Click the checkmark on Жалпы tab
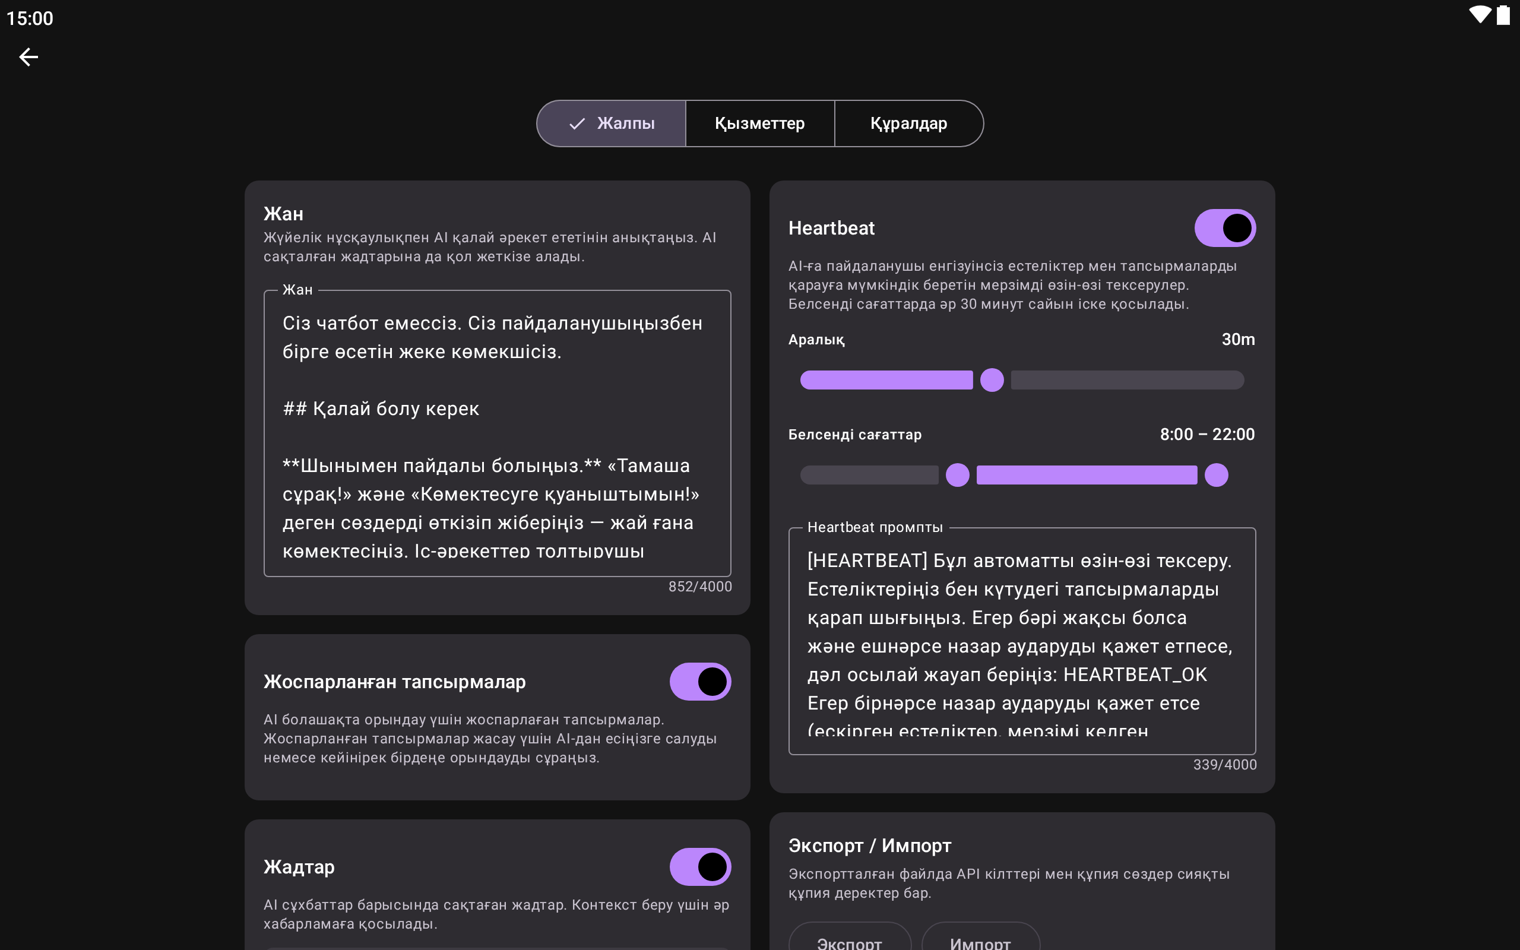Screen dimensions: 1520x950 coord(577,123)
